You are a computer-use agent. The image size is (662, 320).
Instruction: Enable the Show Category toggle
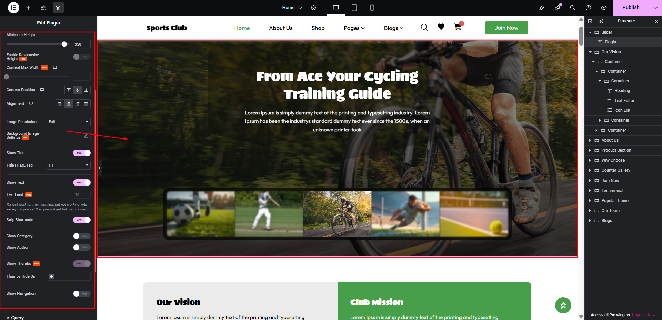point(82,236)
